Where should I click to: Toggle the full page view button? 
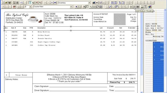(30, 3)
